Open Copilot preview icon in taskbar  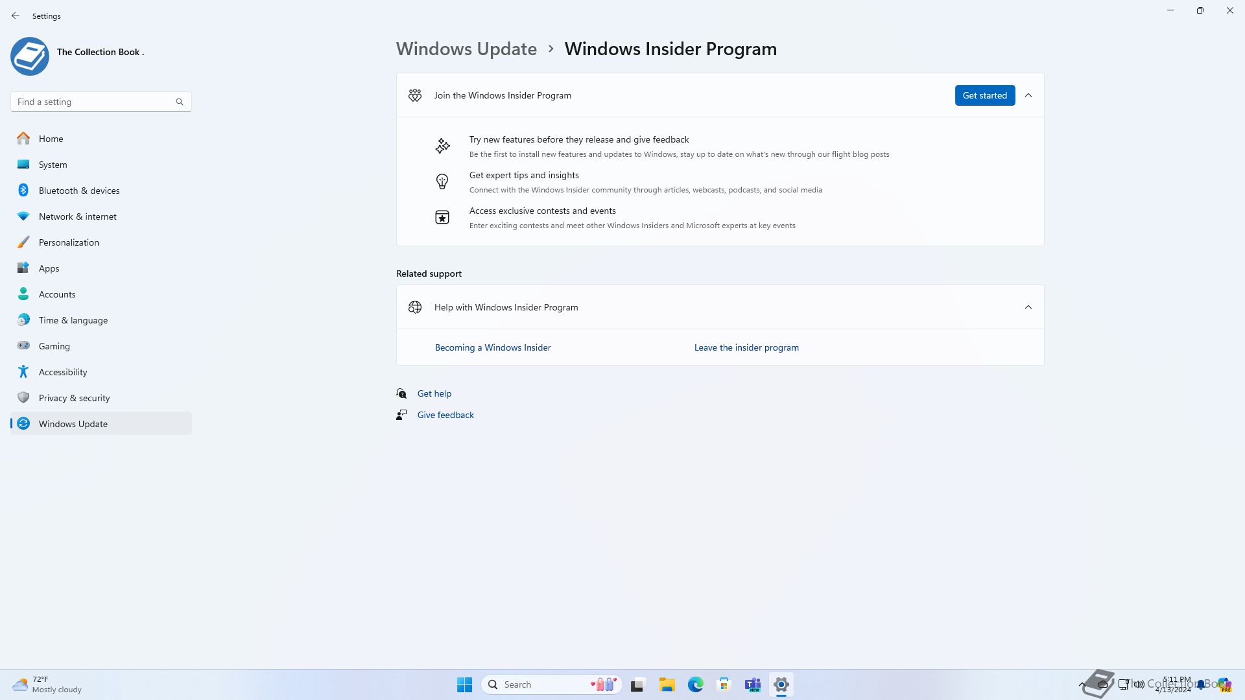tap(1224, 684)
